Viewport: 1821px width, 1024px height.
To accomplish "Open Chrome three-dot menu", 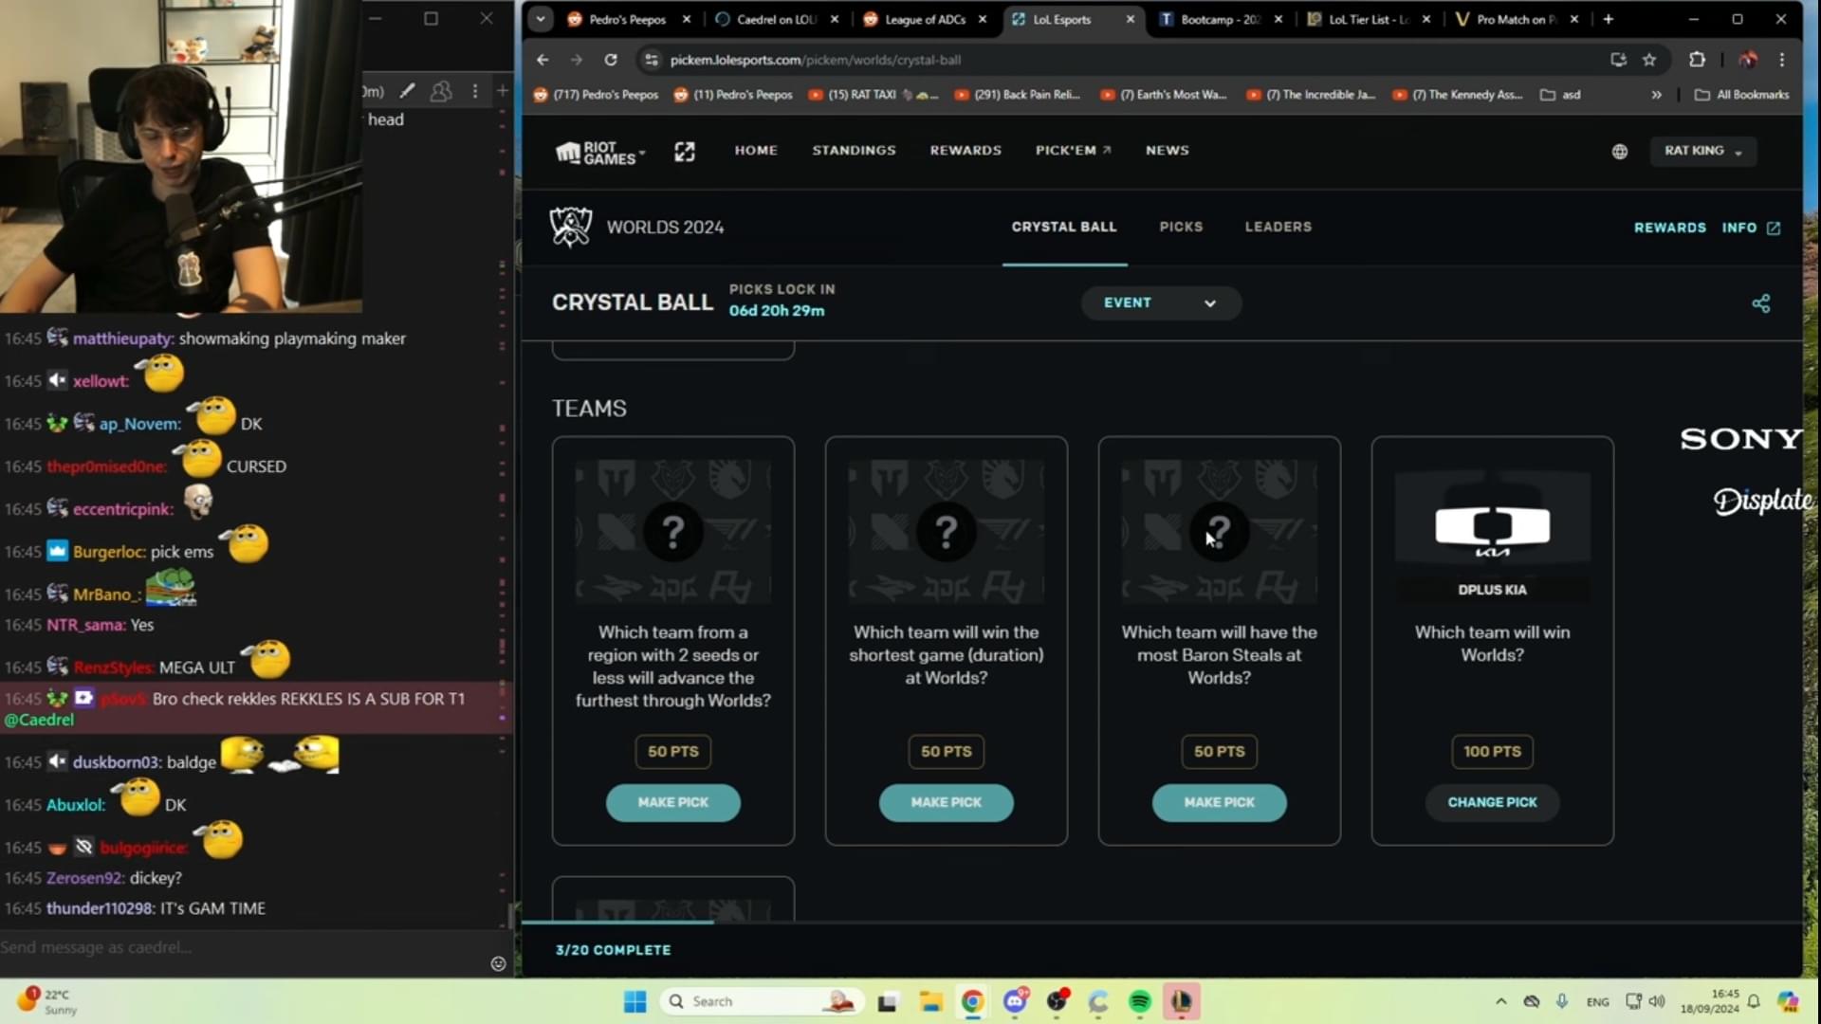I will tap(1782, 60).
